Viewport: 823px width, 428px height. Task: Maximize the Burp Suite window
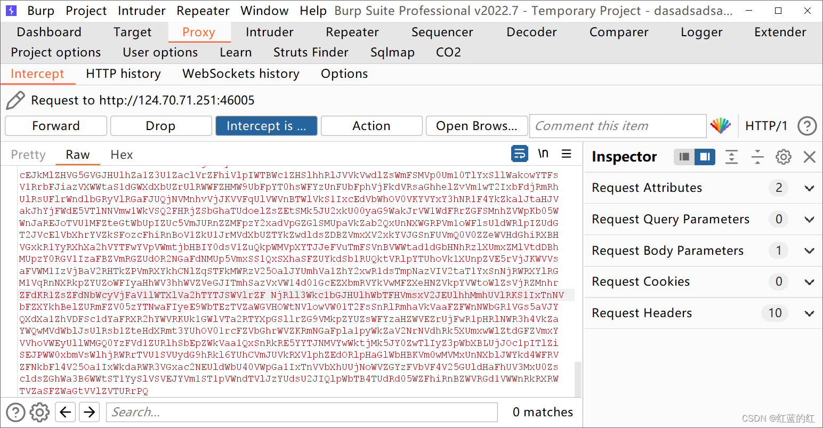tap(778, 11)
